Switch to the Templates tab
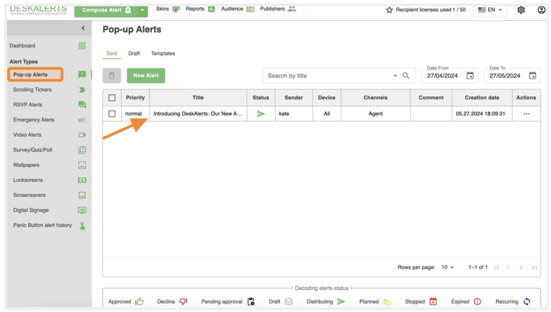Viewport: 551px width, 312px height. tap(163, 53)
